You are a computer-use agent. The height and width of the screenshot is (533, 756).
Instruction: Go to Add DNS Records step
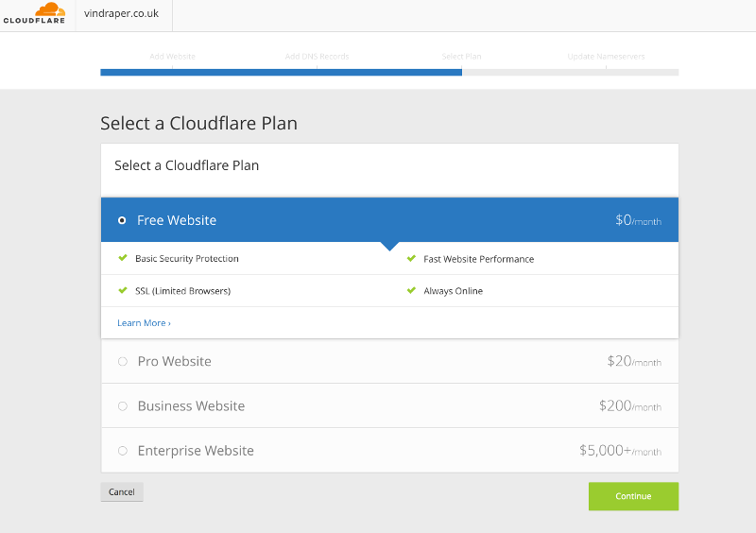click(317, 57)
